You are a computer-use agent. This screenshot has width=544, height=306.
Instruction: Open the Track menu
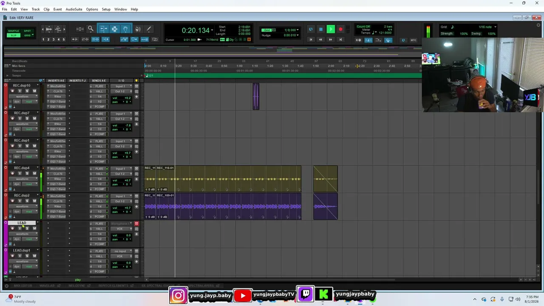click(36, 9)
